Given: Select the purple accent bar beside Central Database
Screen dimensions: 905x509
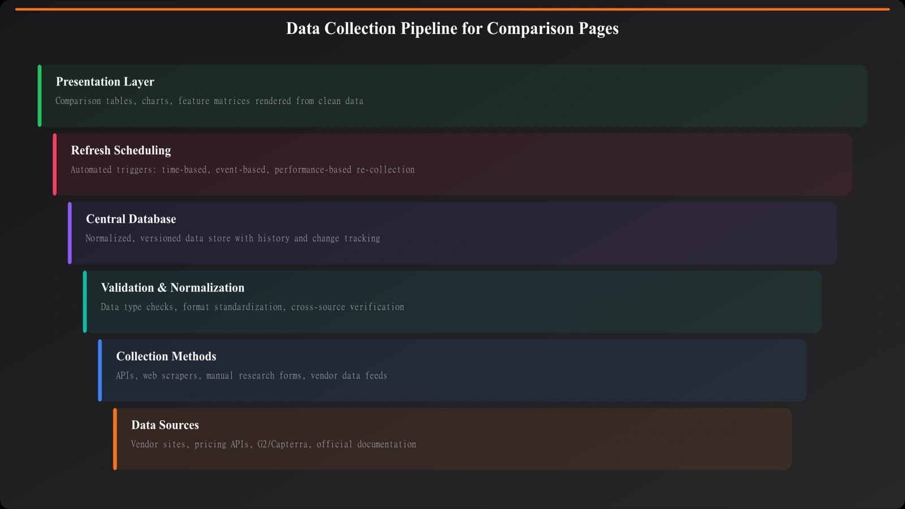Looking at the screenshot, I should point(70,233).
